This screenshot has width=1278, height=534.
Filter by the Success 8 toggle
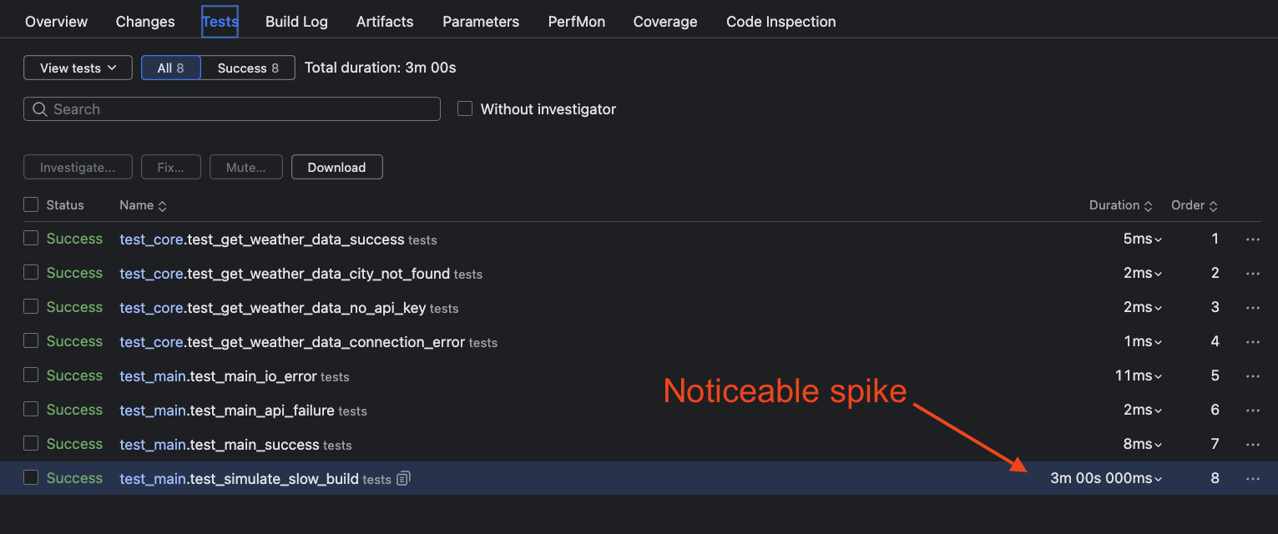[x=248, y=68]
